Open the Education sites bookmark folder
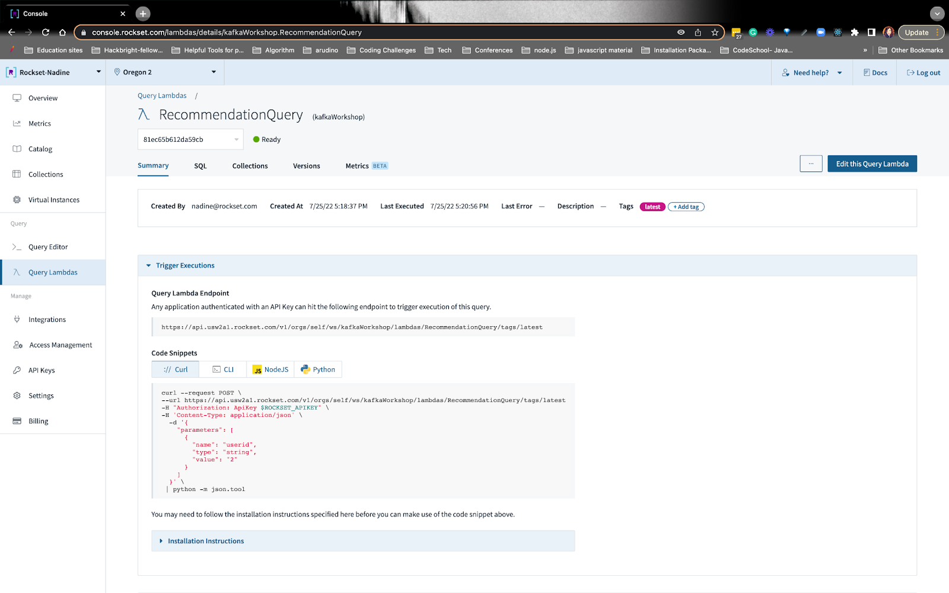This screenshot has height=593, width=949. (x=53, y=50)
